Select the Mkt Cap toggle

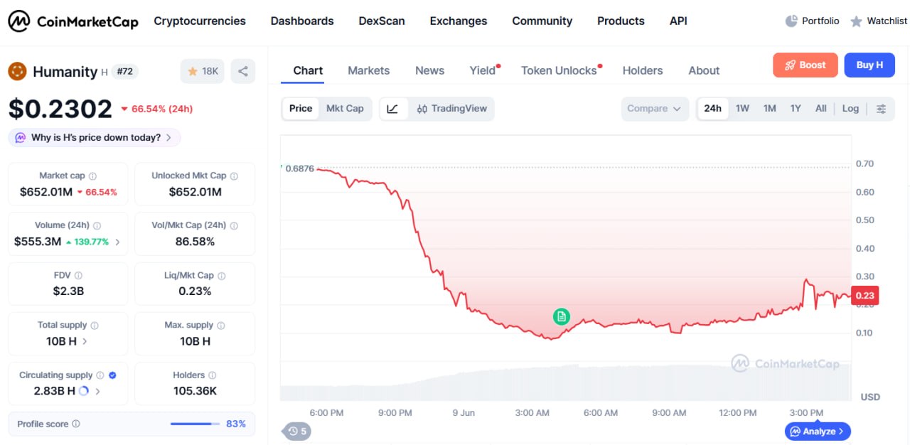click(x=345, y=109)
